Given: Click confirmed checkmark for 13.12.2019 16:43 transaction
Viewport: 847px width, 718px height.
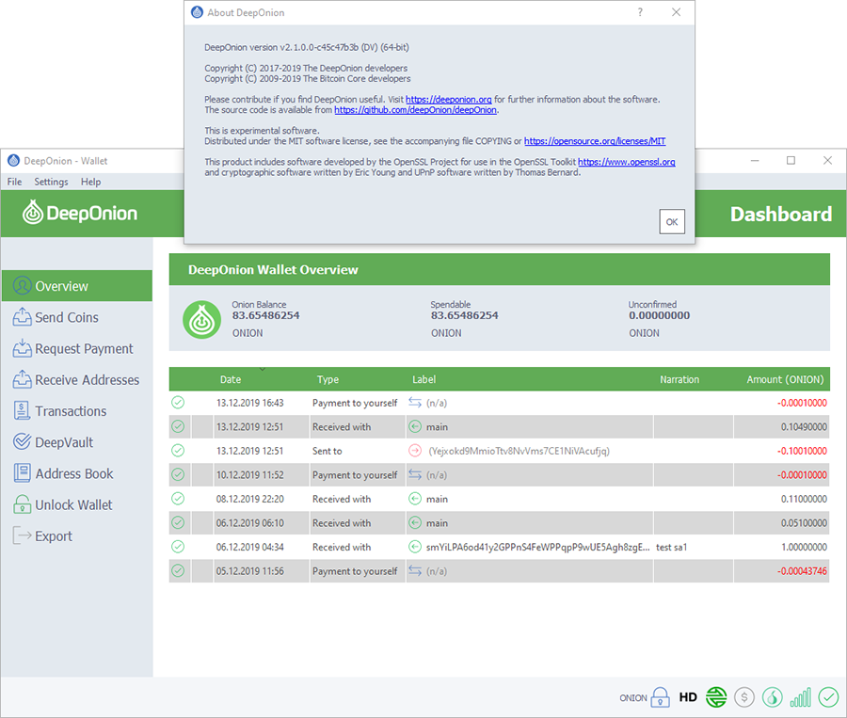Looking at the screenshot, I should 178,403.
